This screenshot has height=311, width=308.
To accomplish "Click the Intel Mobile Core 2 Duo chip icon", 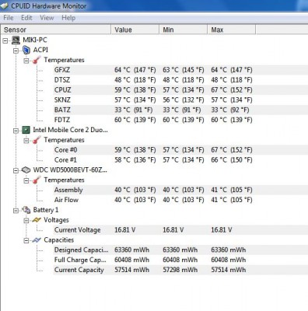I will pyautogui.click(x=26, y=130).
